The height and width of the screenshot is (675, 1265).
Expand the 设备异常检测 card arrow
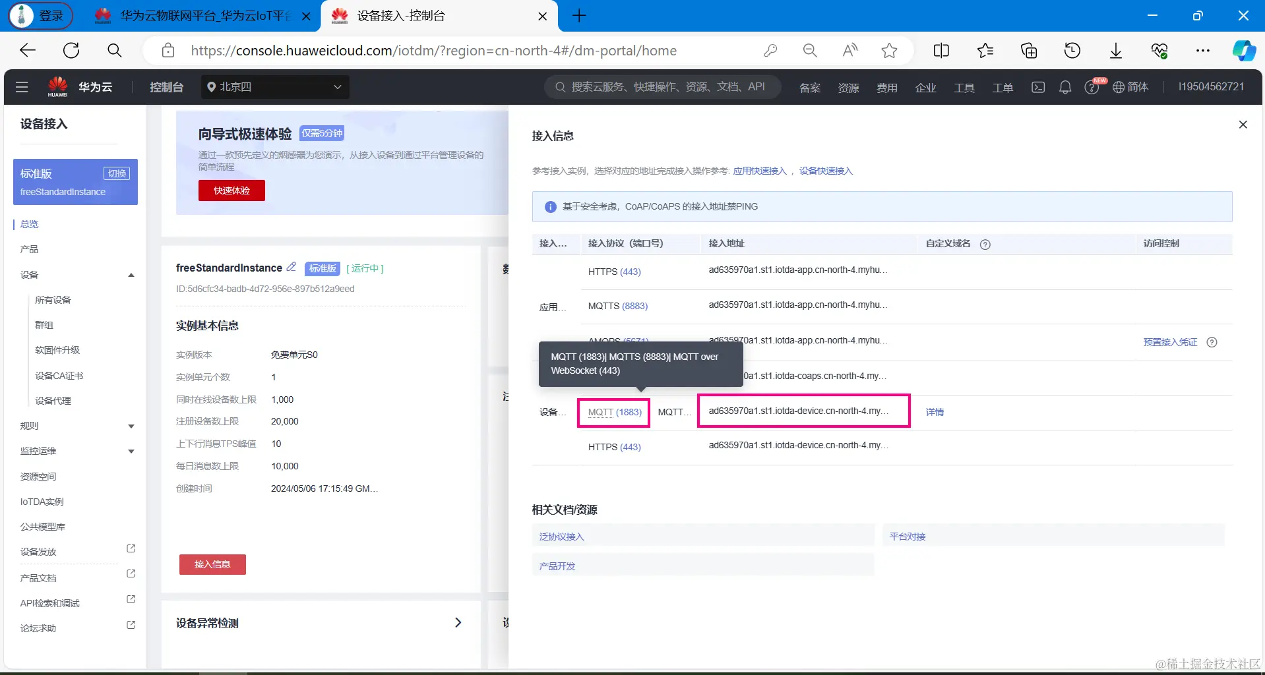(458, 623)
